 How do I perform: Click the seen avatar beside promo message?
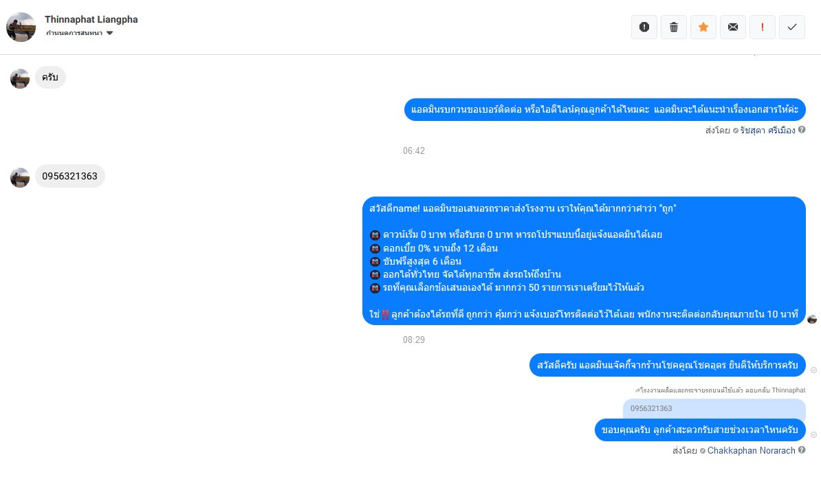(812, 319)
